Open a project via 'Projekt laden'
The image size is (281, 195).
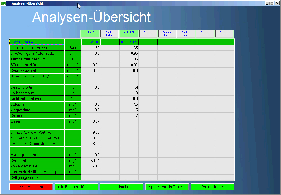tap(212, 187)
